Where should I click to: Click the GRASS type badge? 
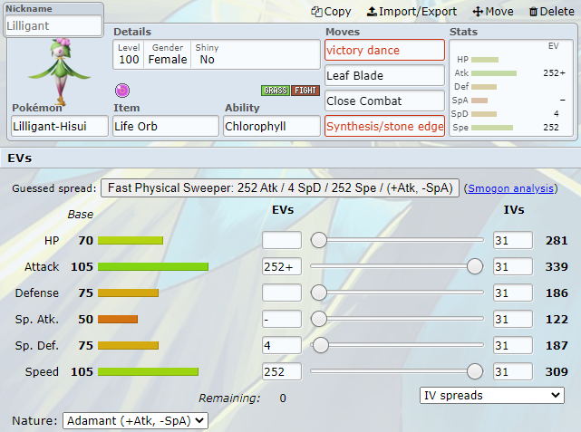(276, 91)
